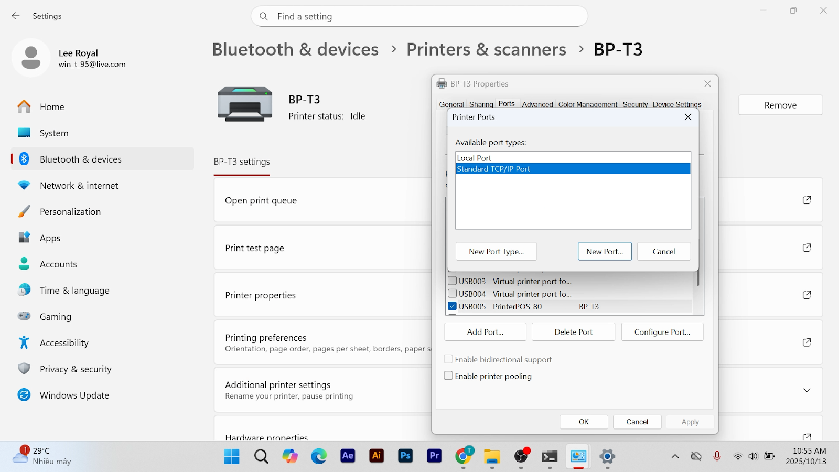Open the Device Settings tab
839x472 pixels.
(676, 104)
